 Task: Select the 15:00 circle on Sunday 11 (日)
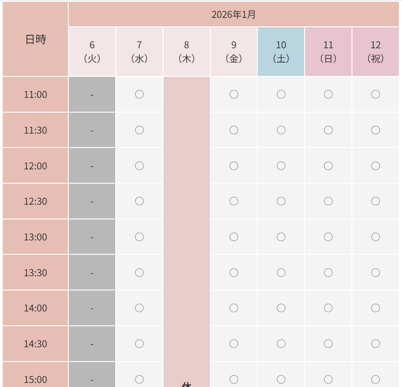point(328,379)
